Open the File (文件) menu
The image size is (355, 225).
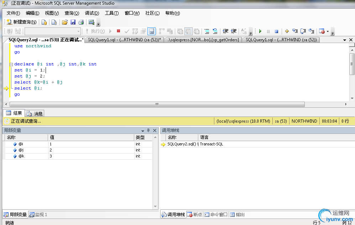(13, 13)
